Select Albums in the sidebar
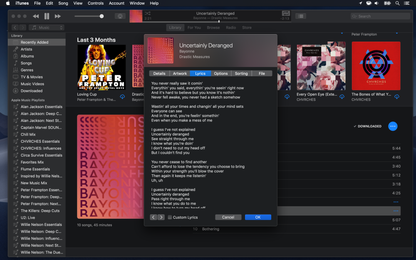Image resolution: width=416 pixels, height=260 pixels. click(x=37, y=56)
